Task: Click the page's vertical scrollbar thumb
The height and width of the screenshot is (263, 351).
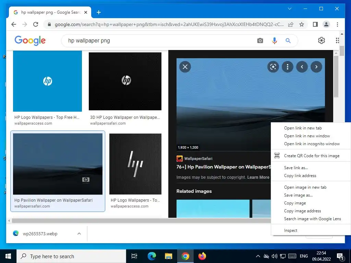Action: click(x=342, y=51)
